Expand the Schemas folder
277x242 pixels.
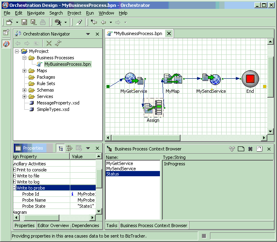(x=25, y=90)
